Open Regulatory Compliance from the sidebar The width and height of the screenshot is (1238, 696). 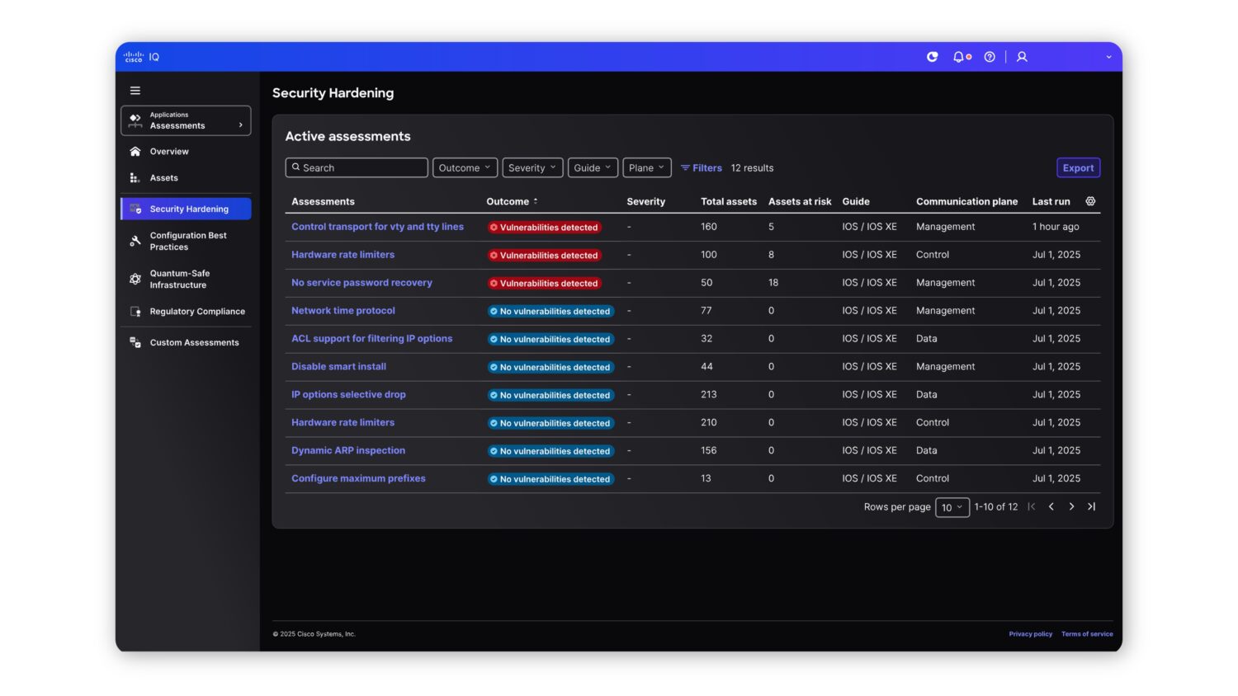(196, 312)
